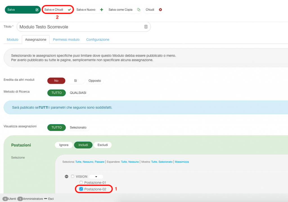The width and height of the screenshot is (288, 202).
Task: Click the copy icon beside Salva come Copia
Action: point(139,10)
